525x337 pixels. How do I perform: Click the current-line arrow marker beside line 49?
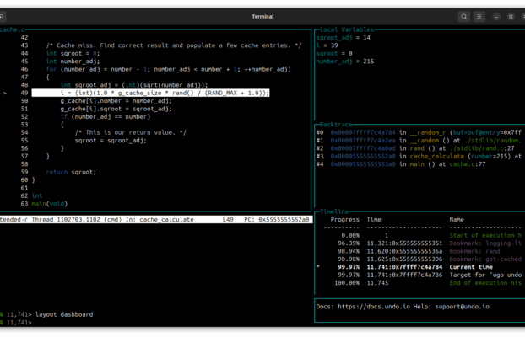point(5,94)
